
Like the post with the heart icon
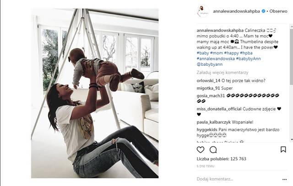click(201, 149)
